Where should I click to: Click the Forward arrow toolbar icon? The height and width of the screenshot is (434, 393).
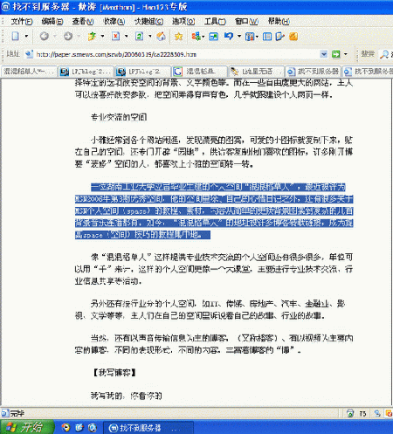[68, 37]
